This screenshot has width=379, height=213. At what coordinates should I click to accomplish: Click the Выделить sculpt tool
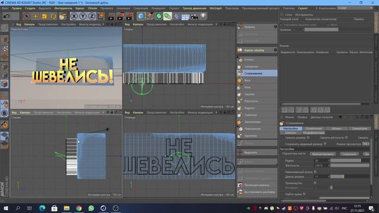coord(257,153)
